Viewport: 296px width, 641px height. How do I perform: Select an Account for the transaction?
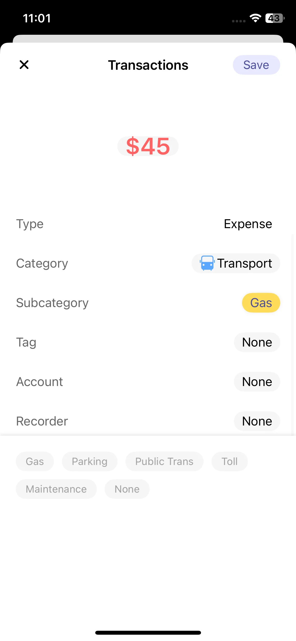[x=257, y=382]
